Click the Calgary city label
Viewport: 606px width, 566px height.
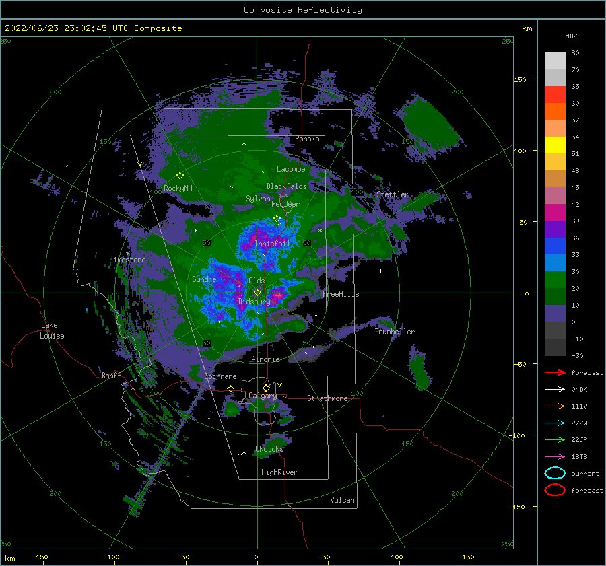pyautogui.click(x=263, y=396)
